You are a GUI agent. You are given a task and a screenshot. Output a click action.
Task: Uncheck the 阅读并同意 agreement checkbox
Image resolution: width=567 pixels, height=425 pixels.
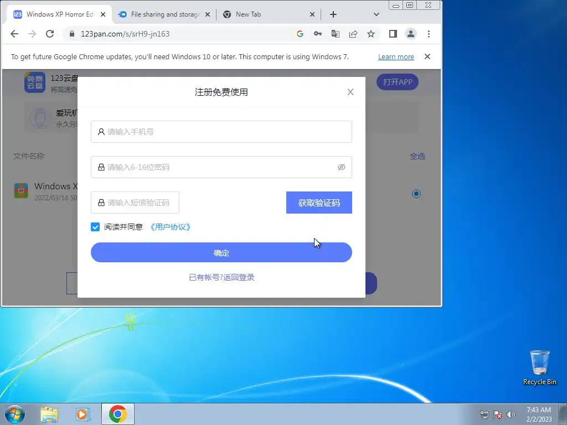point(95,227)
